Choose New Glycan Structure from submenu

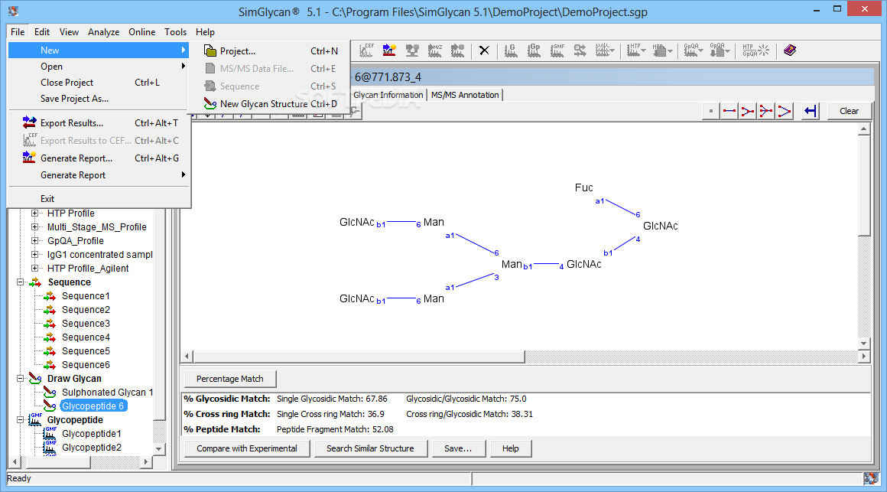tap(271, 103)
